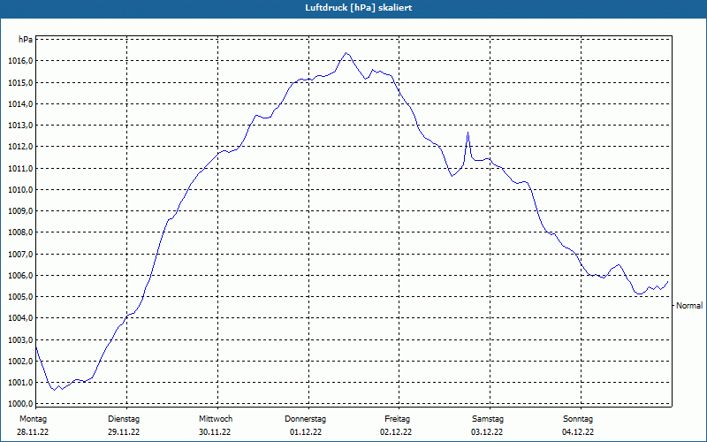Click the 1006,0 axis value

20,275
